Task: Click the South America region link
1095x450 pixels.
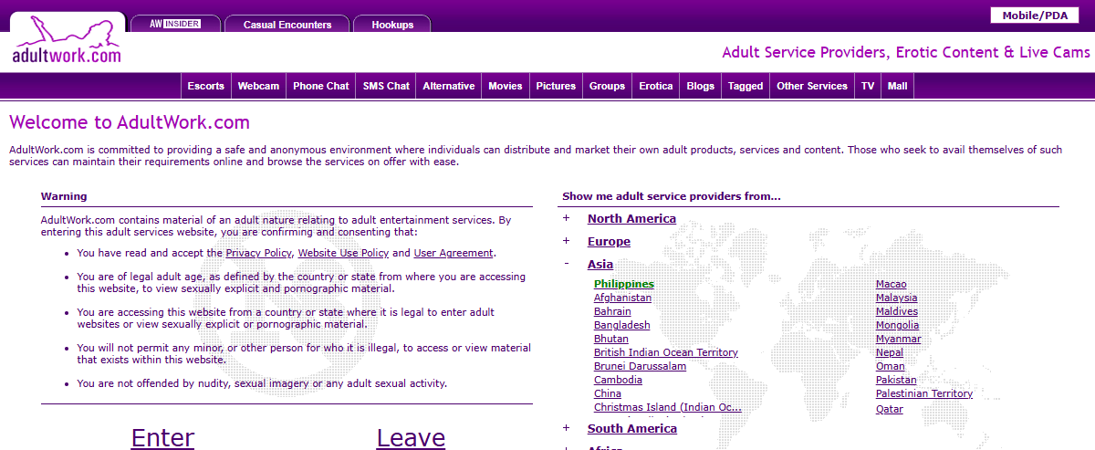Action: 632,429
